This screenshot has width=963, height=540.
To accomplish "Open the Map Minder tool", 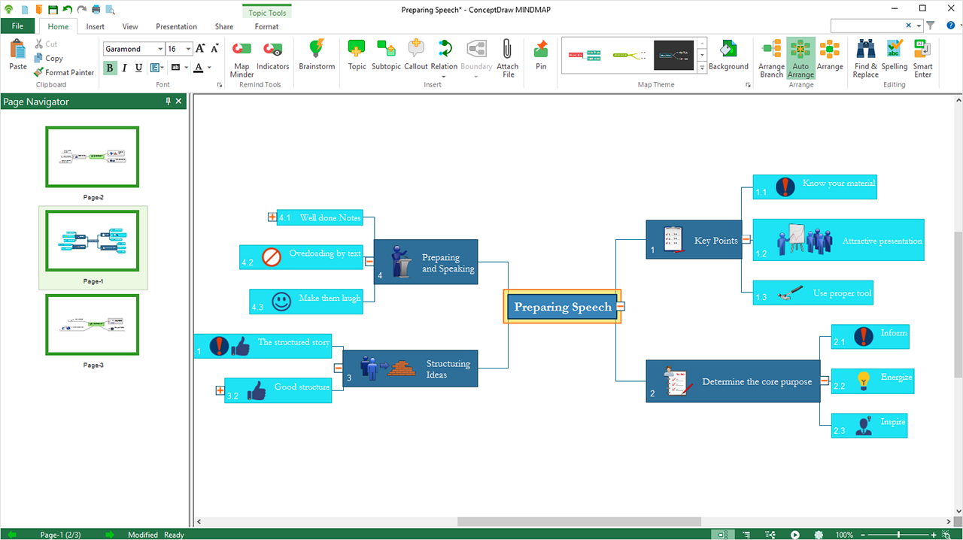I will tap(242, 56).
